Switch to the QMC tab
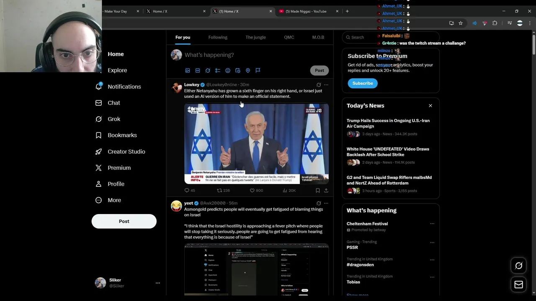 (x=289, y=37)
